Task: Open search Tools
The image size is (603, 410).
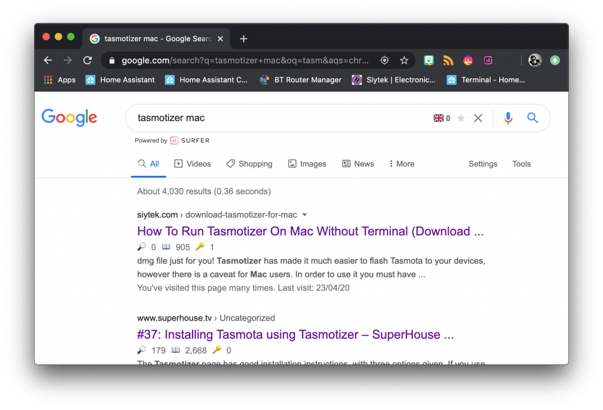Action: point(521,164)
